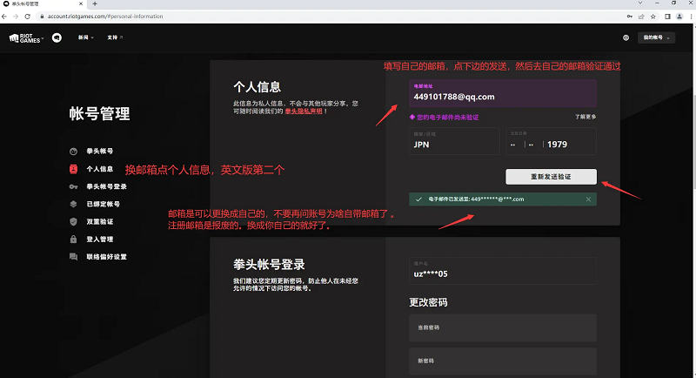Viewport: 696px width, 378px height.
Task: Click the lock icon for 登入管理
Action: click(73, 239)
